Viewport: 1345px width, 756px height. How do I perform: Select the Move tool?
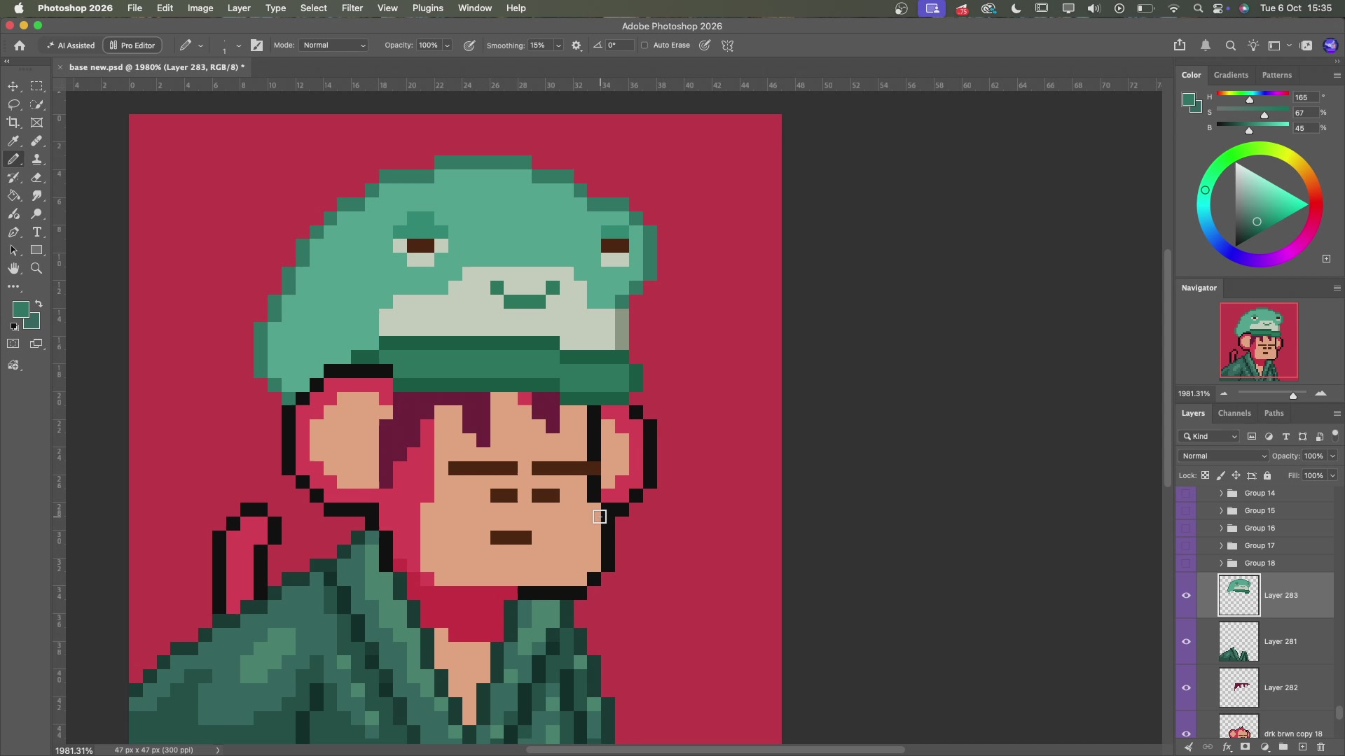[x=13, y=86]
